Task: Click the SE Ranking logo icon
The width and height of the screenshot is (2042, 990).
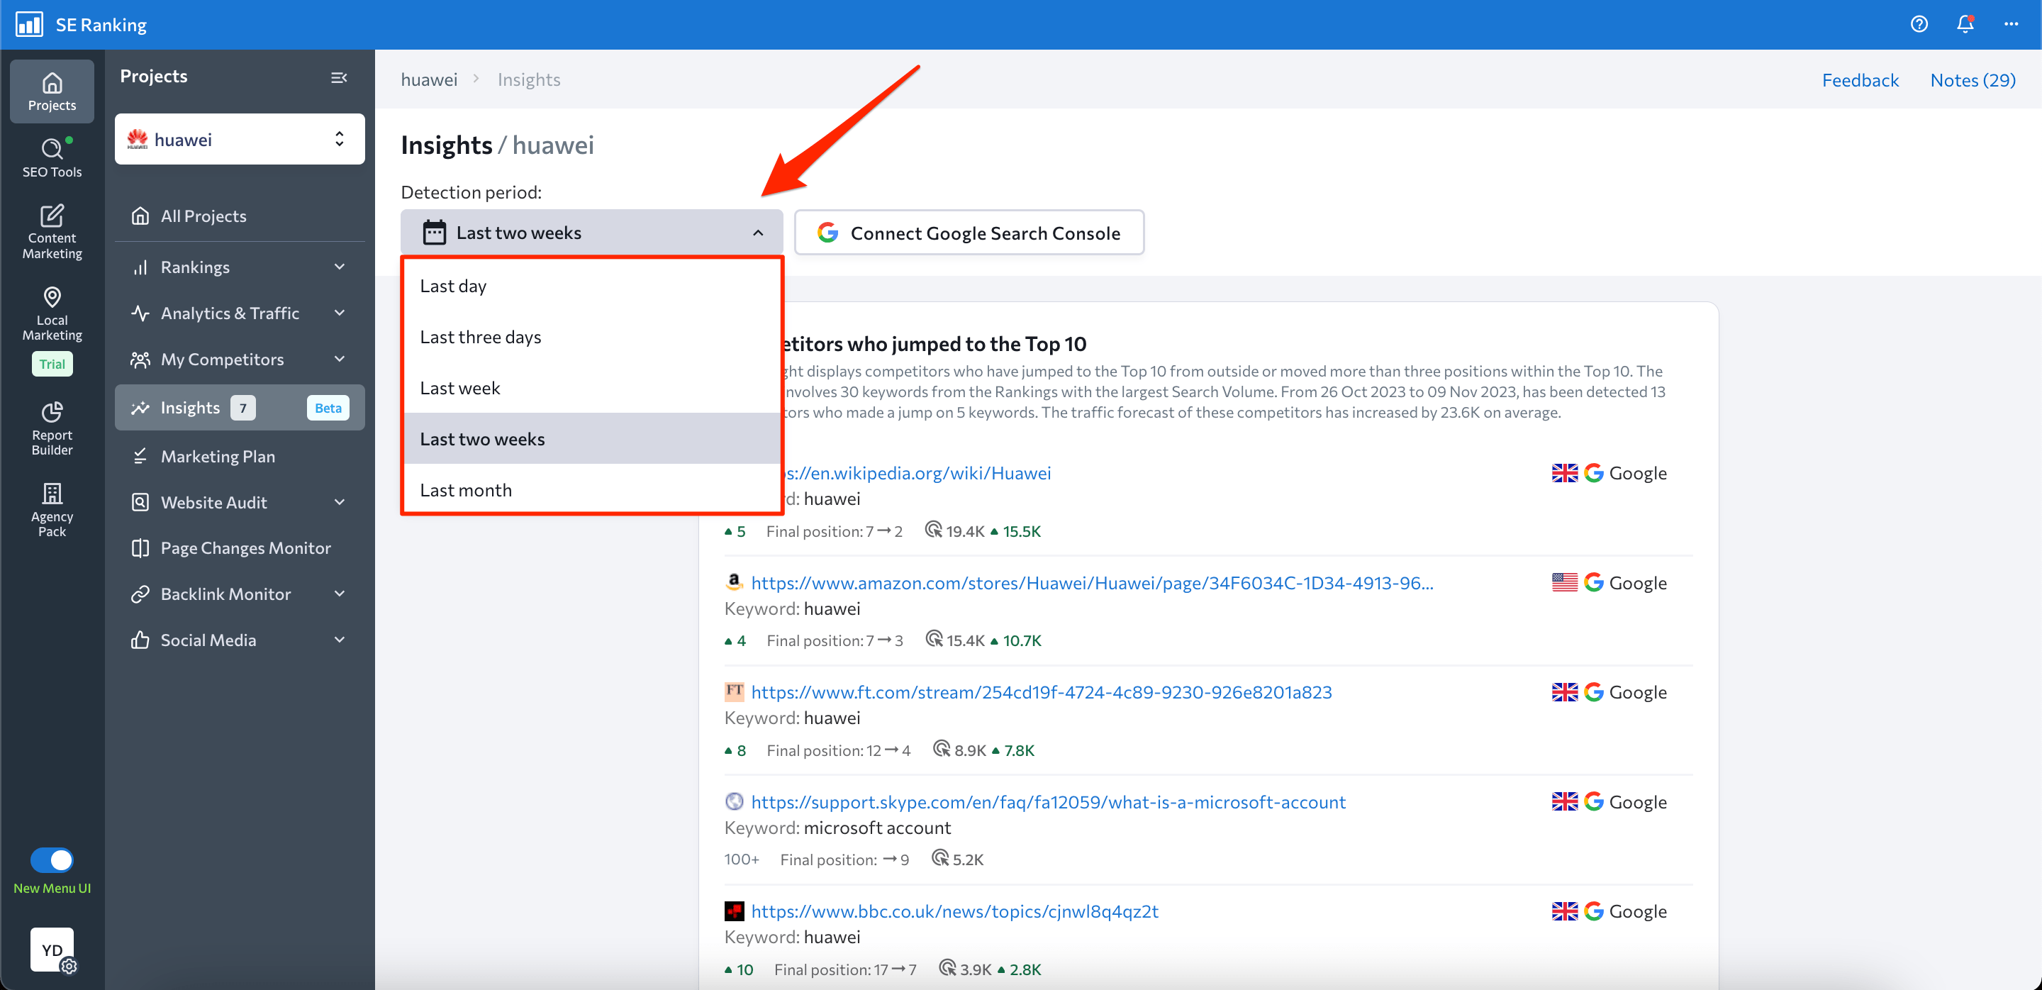Action: (x=30, y=24)
